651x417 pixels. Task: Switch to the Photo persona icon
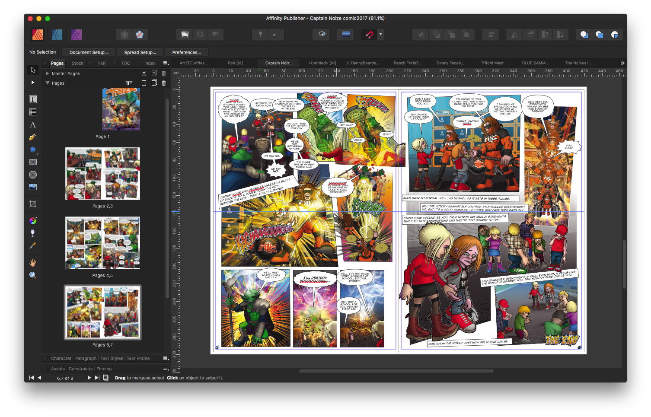pyautogui.click(x=77, y=35)
